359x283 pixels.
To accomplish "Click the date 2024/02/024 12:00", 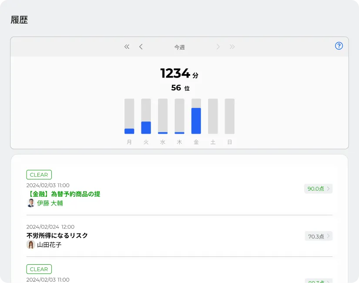I will [x=50, y=227].
